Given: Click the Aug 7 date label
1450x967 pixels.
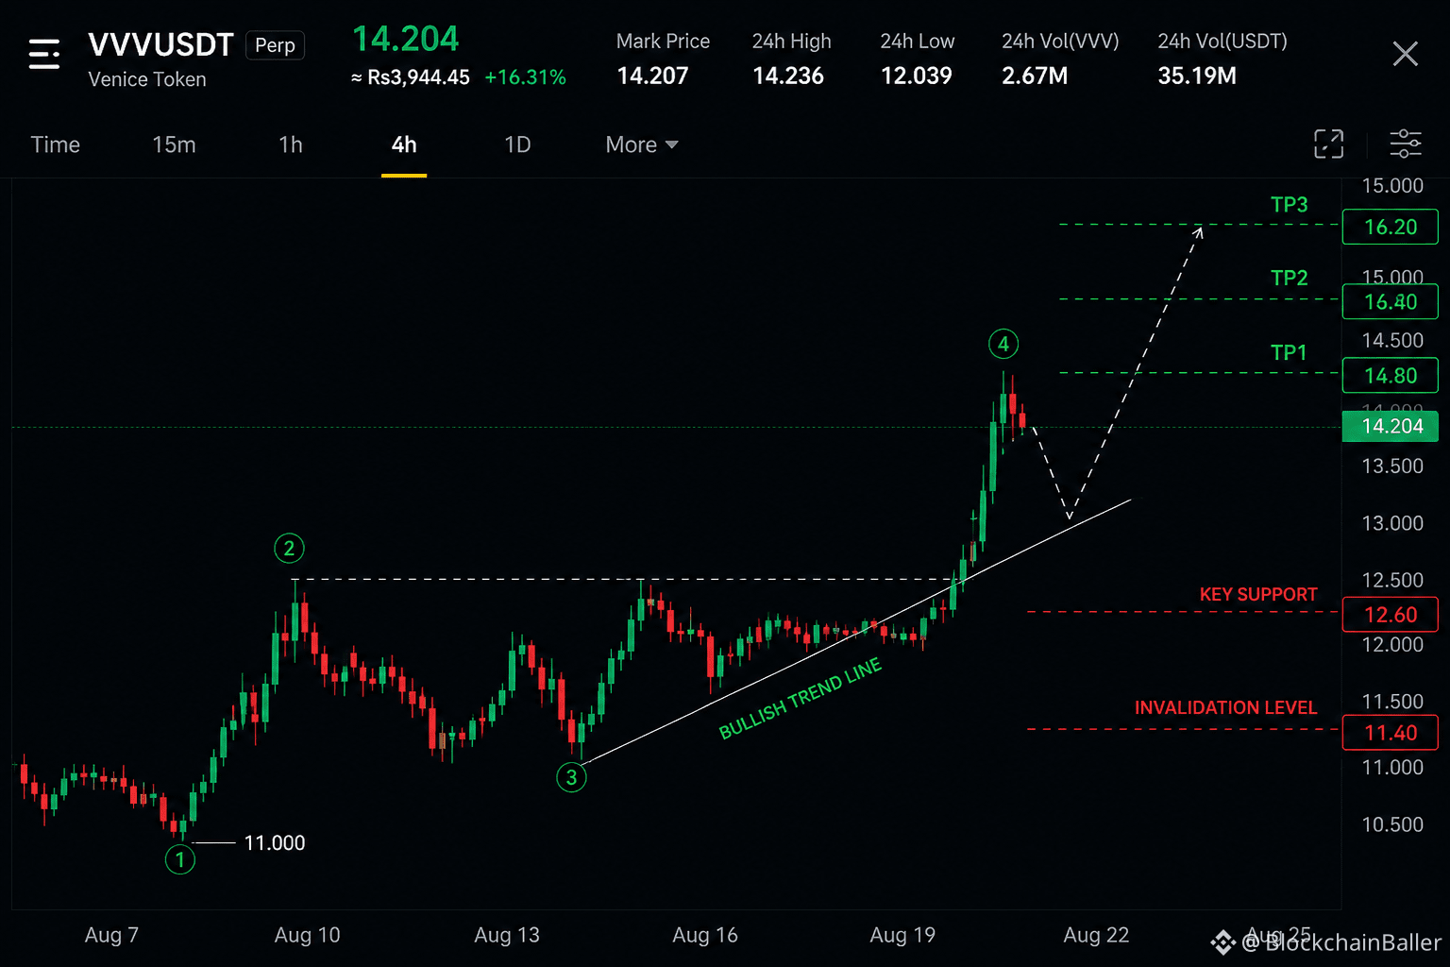Looking at the screenshot, I should 111,935.
